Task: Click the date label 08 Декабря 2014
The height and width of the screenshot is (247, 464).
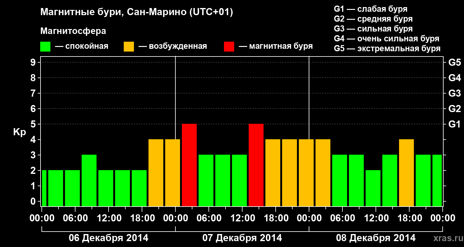Action: [x=376, y=238]
